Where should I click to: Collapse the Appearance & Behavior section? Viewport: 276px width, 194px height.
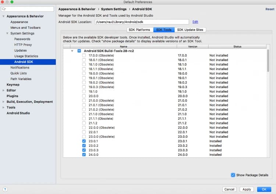pos(3,16)
